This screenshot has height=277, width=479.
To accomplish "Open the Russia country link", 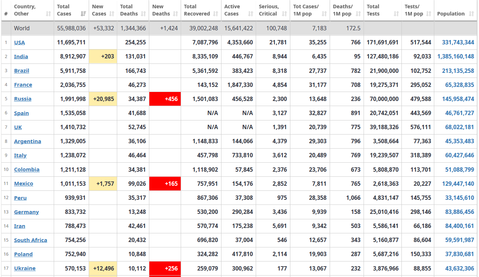I will point(23,99).
